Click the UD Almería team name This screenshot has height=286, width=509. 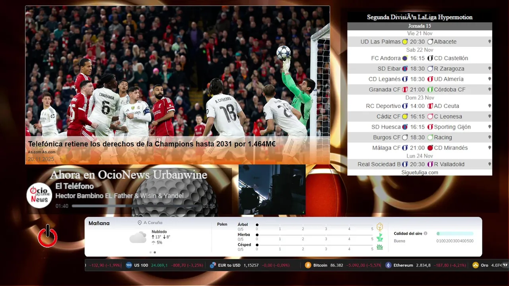pyautogui.click(x=449, y=79)
